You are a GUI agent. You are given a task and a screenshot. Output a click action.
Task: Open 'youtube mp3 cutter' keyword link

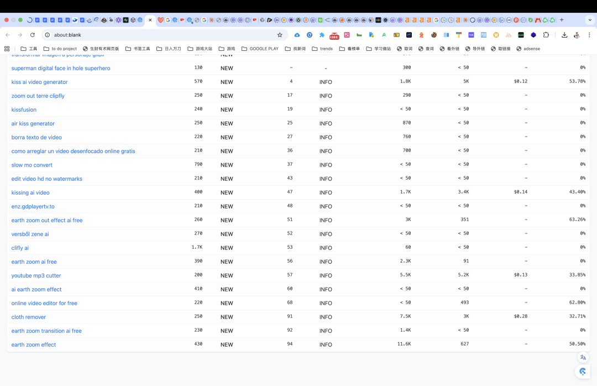pyautogui.click(x=36, y=275)
